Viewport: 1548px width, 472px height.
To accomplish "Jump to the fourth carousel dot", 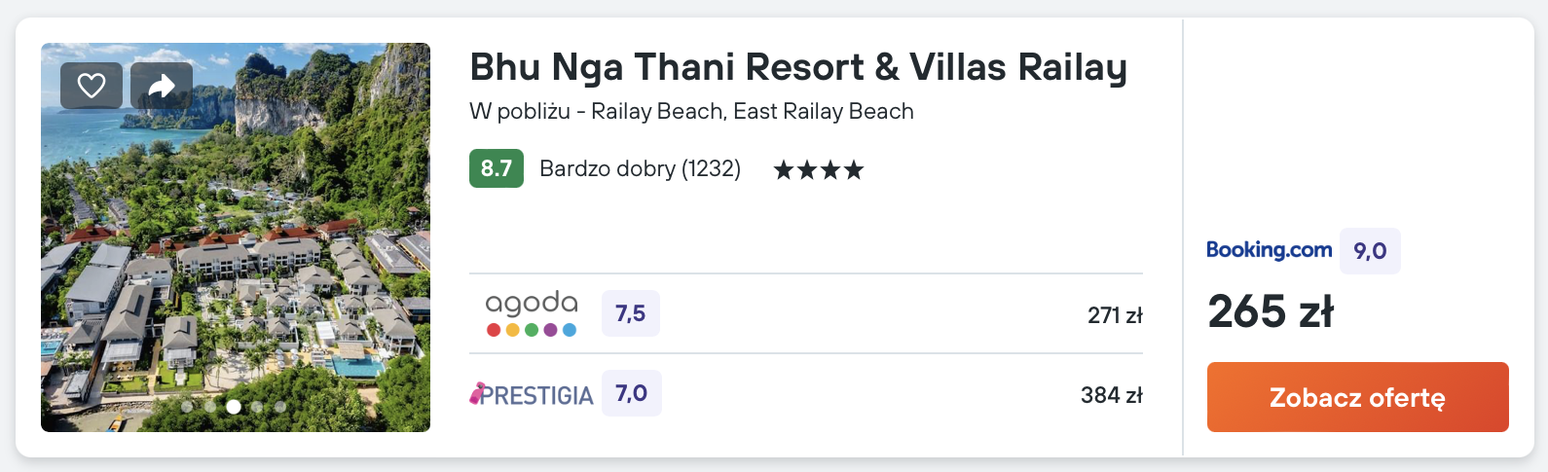I will pyautogui.click(x=257, y=407).
